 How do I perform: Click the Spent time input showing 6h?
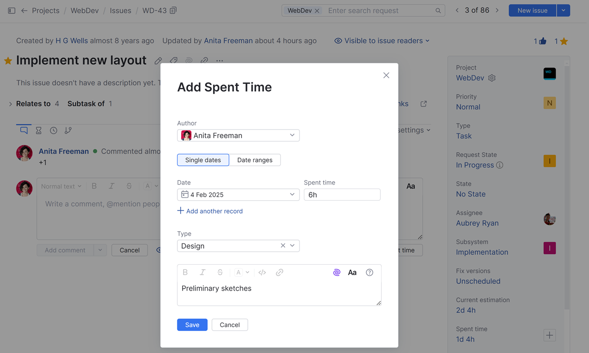pyautogui.click(x=342, y=194)
